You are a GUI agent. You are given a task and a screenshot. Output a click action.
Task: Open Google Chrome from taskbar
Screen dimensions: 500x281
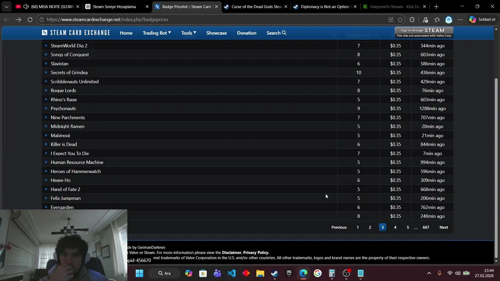[x=318, y=273]
